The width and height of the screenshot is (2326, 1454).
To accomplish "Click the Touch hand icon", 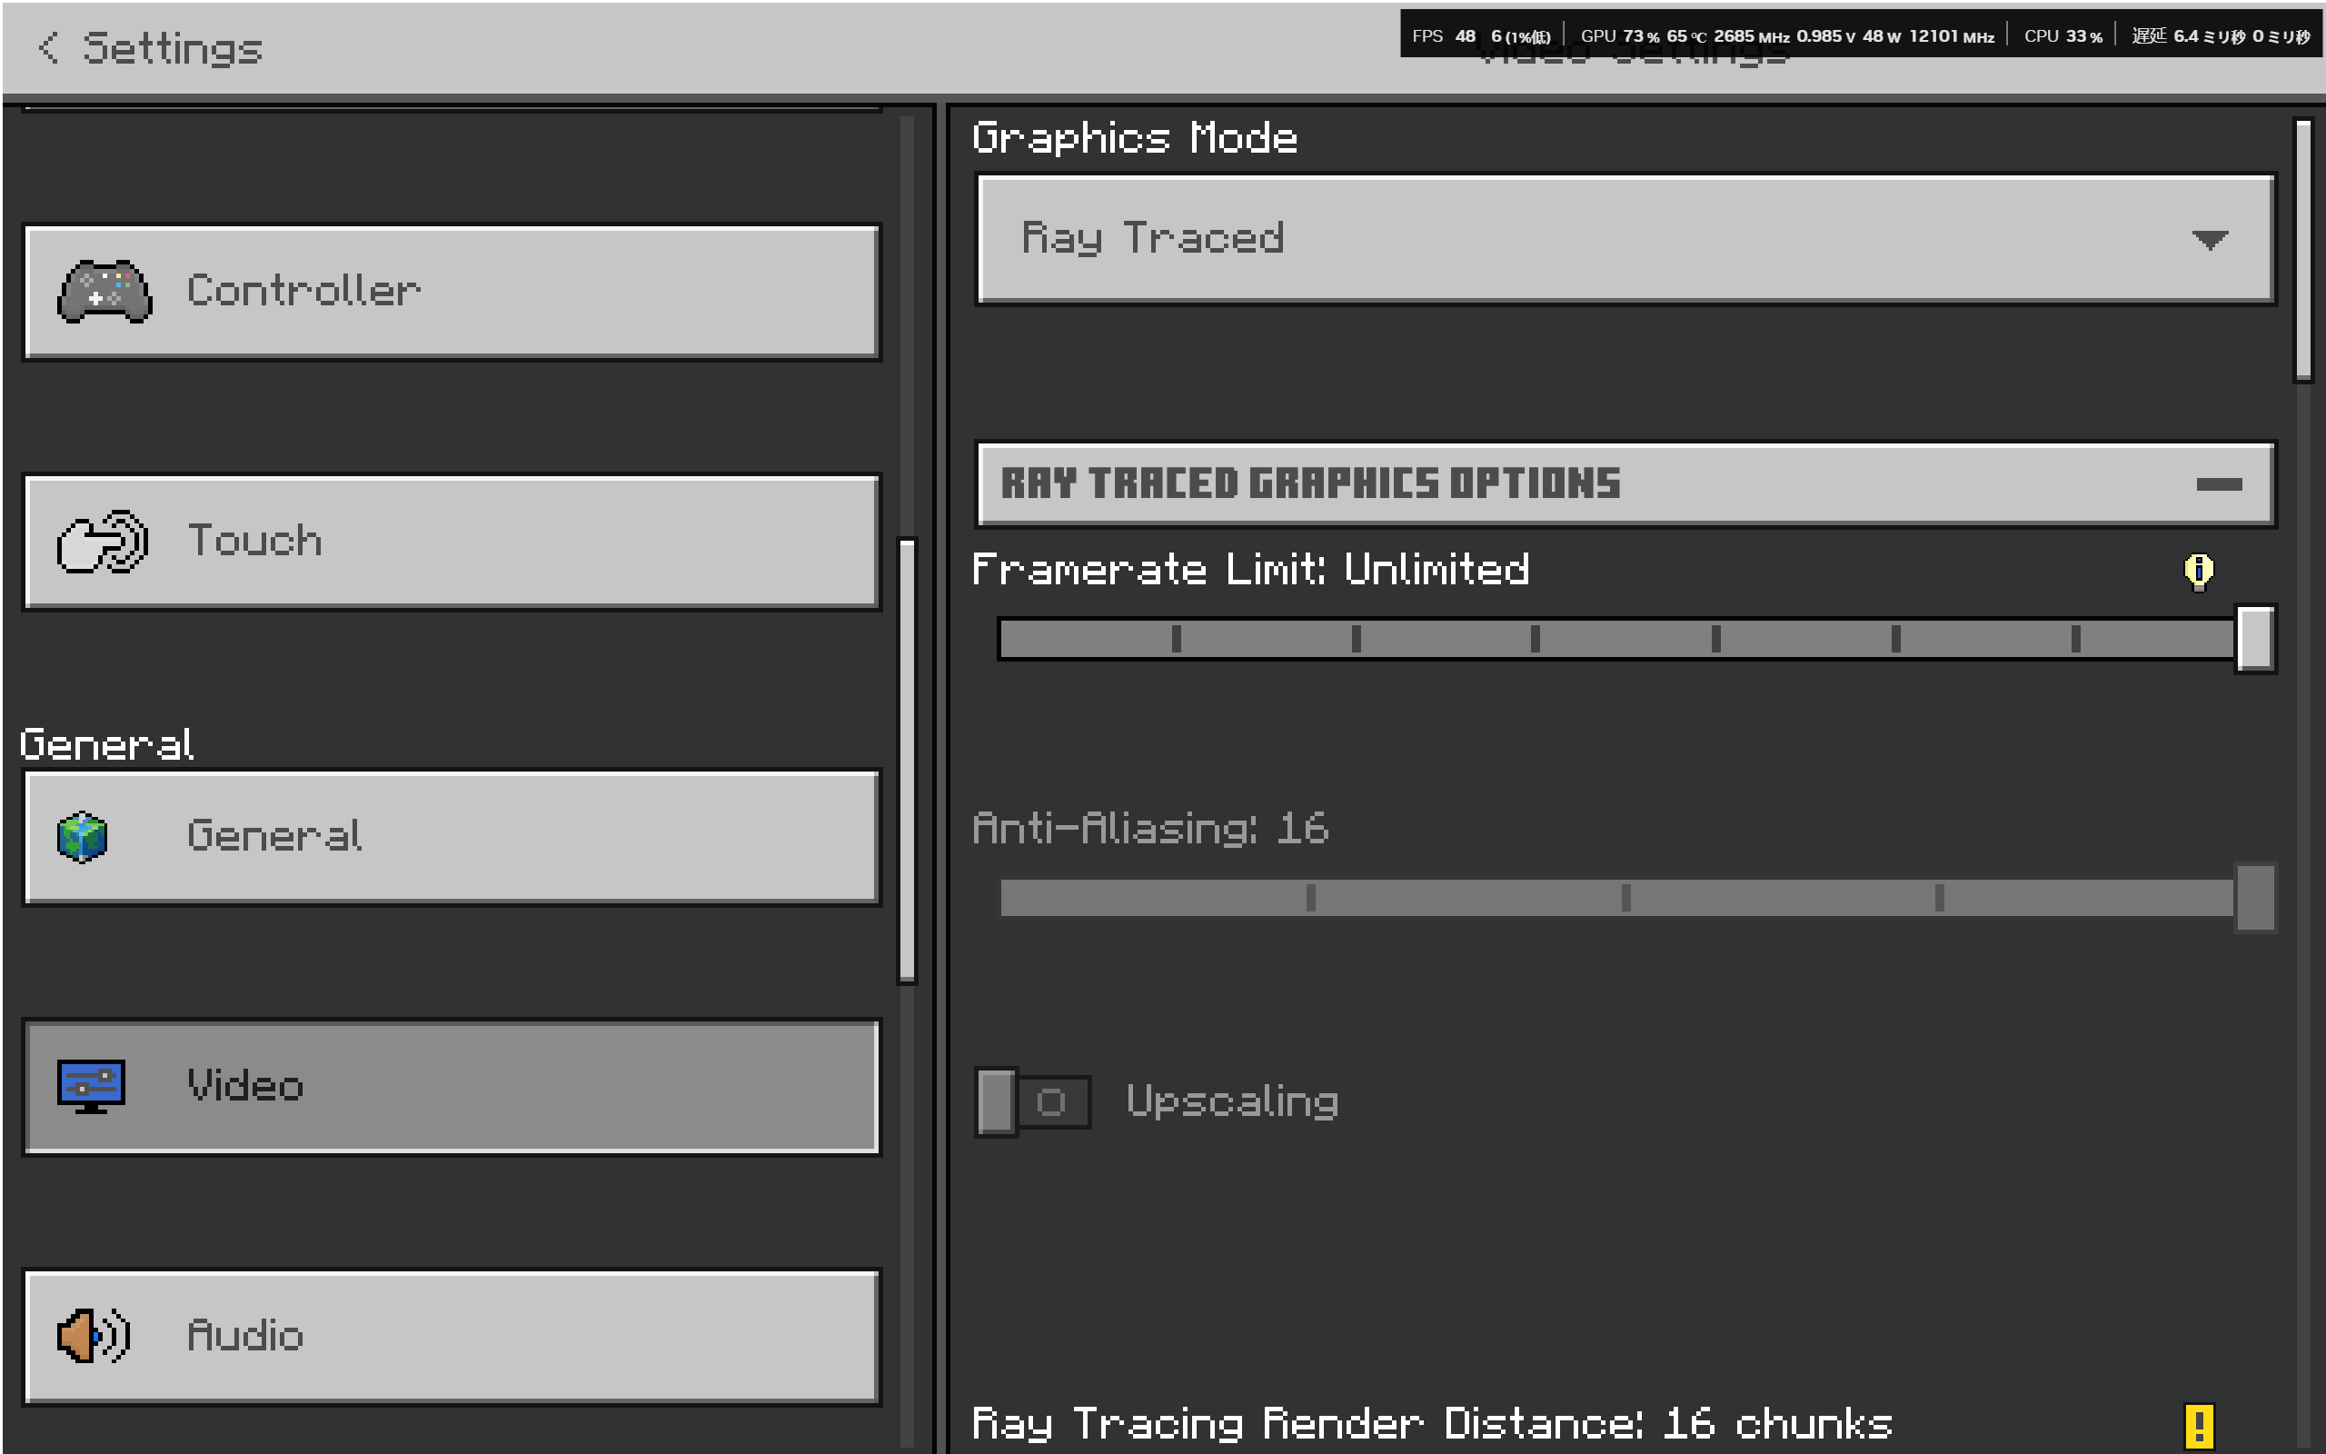I will [102, 542].
